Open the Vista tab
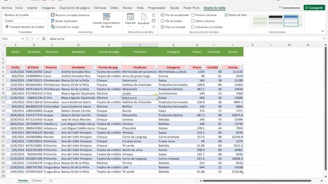 [x=140, y=8]
